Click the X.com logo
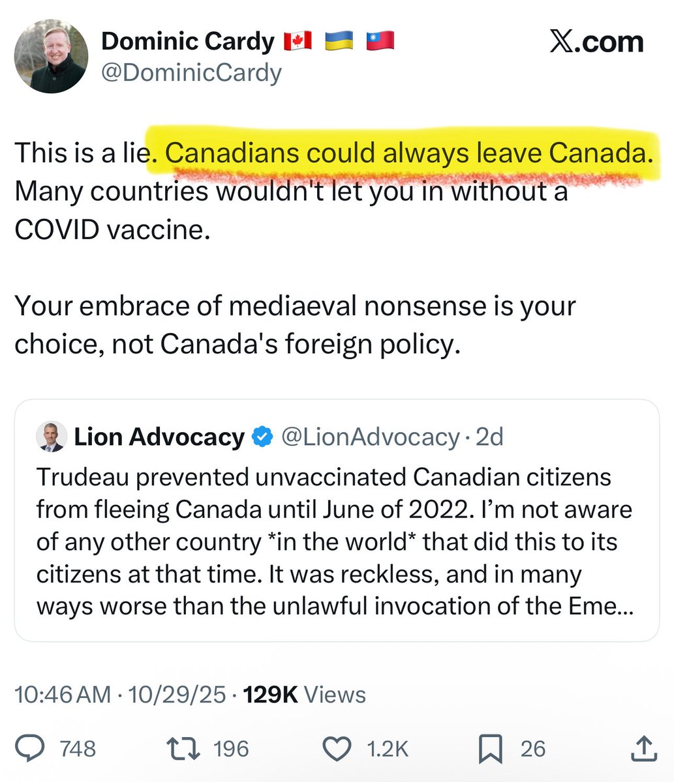Image resolution: width=674 pixels, height=782 pixels. (x=596, y=42)
